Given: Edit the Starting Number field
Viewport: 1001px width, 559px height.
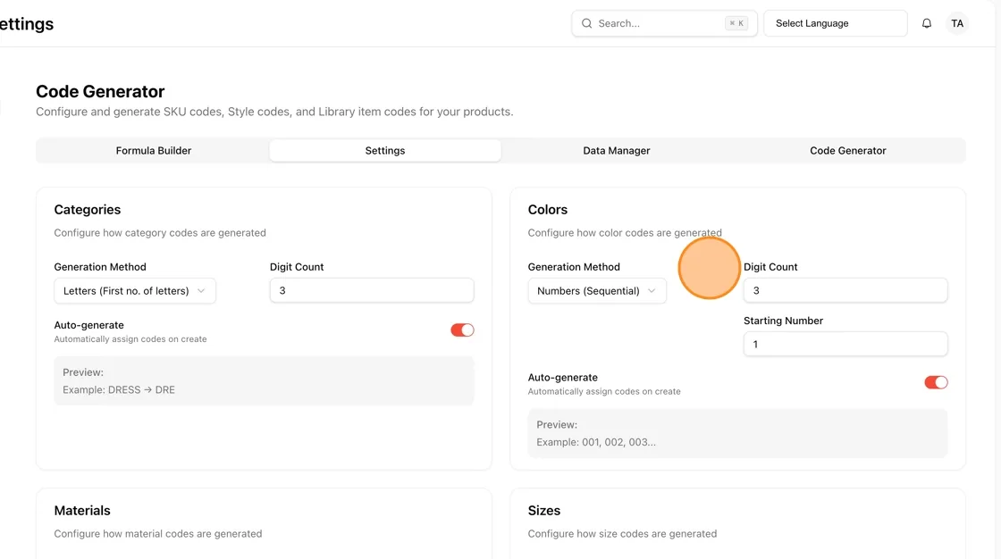Looking at the screenshot, I should (845, 344).
